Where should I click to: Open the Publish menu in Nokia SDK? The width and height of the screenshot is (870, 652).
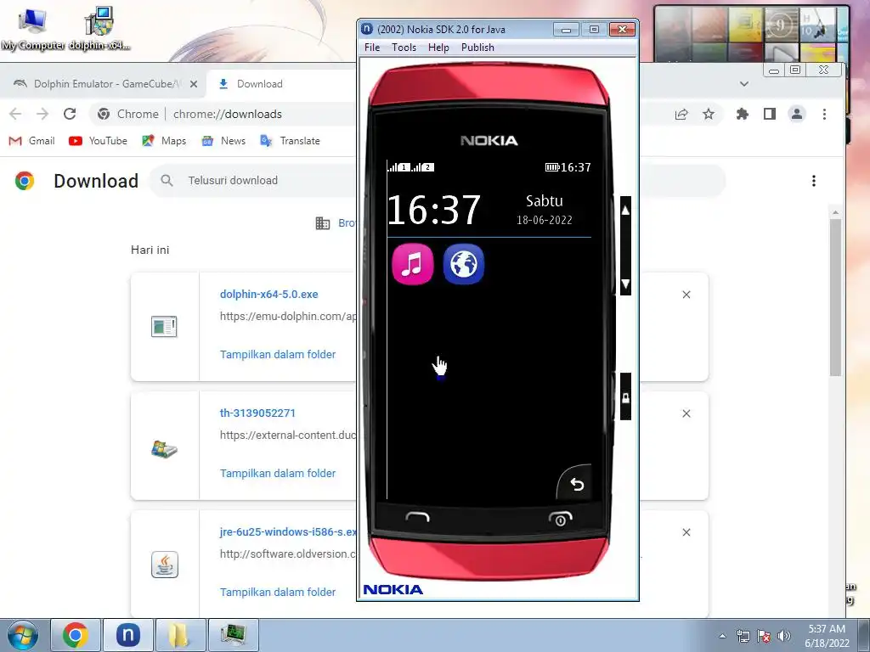pos(477,48)
